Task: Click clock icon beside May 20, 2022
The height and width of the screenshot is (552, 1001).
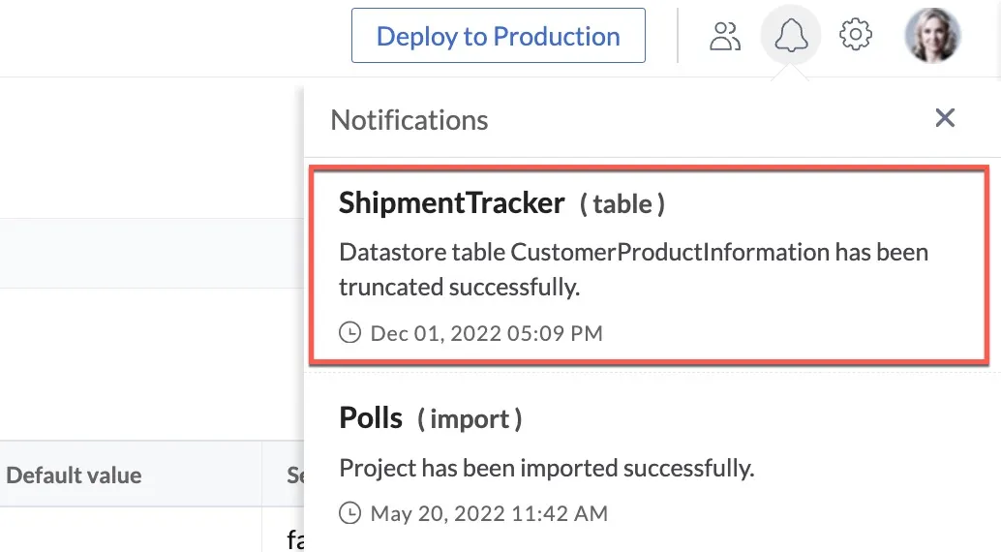Action: coord(349,512)
